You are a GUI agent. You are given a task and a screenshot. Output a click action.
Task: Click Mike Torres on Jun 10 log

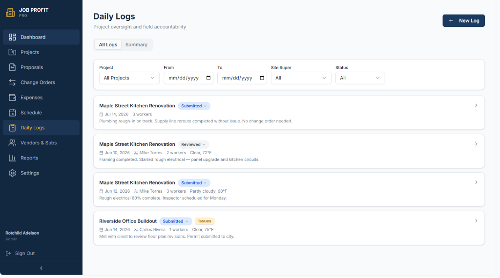click(150, 153)
